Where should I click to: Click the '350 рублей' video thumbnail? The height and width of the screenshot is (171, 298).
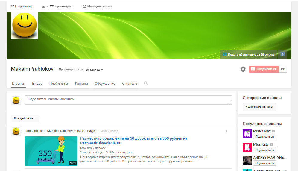[51, 151]
